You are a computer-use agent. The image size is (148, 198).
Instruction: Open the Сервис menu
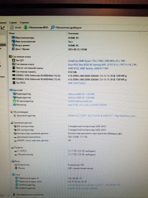(13, 23)
